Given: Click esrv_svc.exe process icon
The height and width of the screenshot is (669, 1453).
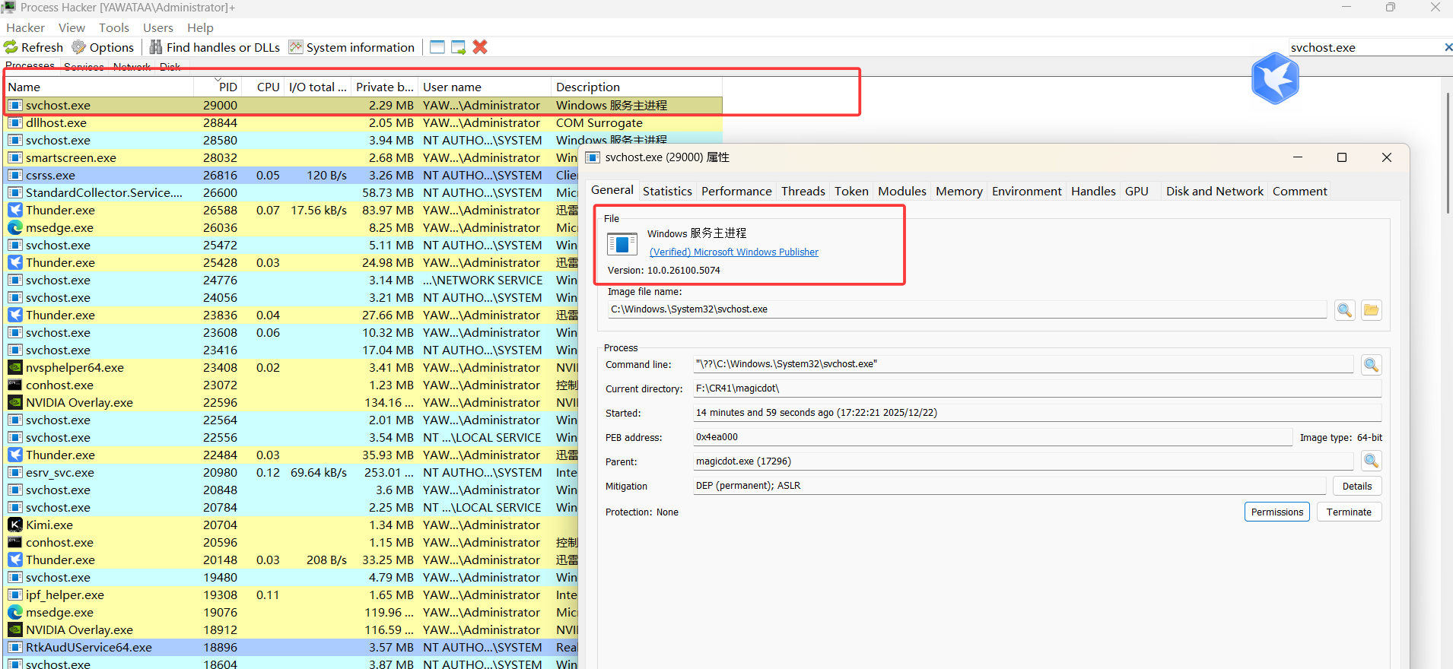Looking at the screenshot, I should (x=15, y=472).
